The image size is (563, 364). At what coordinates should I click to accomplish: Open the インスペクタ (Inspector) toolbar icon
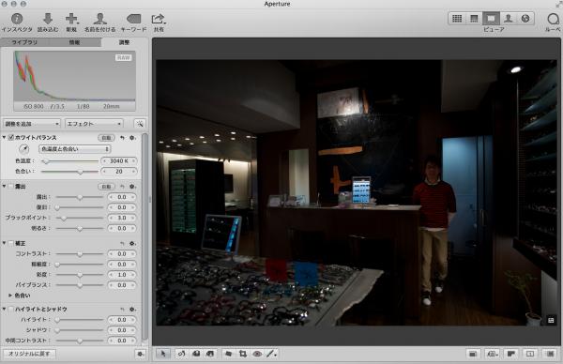[x=17, y=19]
